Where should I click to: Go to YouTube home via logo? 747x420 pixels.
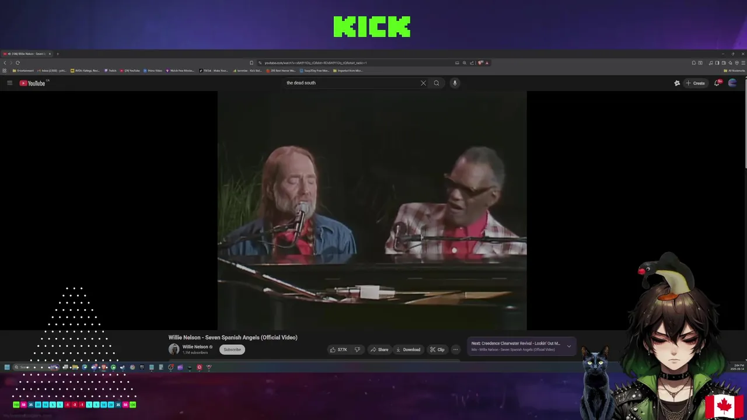click(32, 83)
